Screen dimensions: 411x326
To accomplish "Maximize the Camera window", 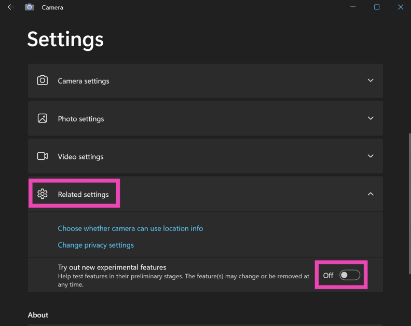I will coord(377,7).
